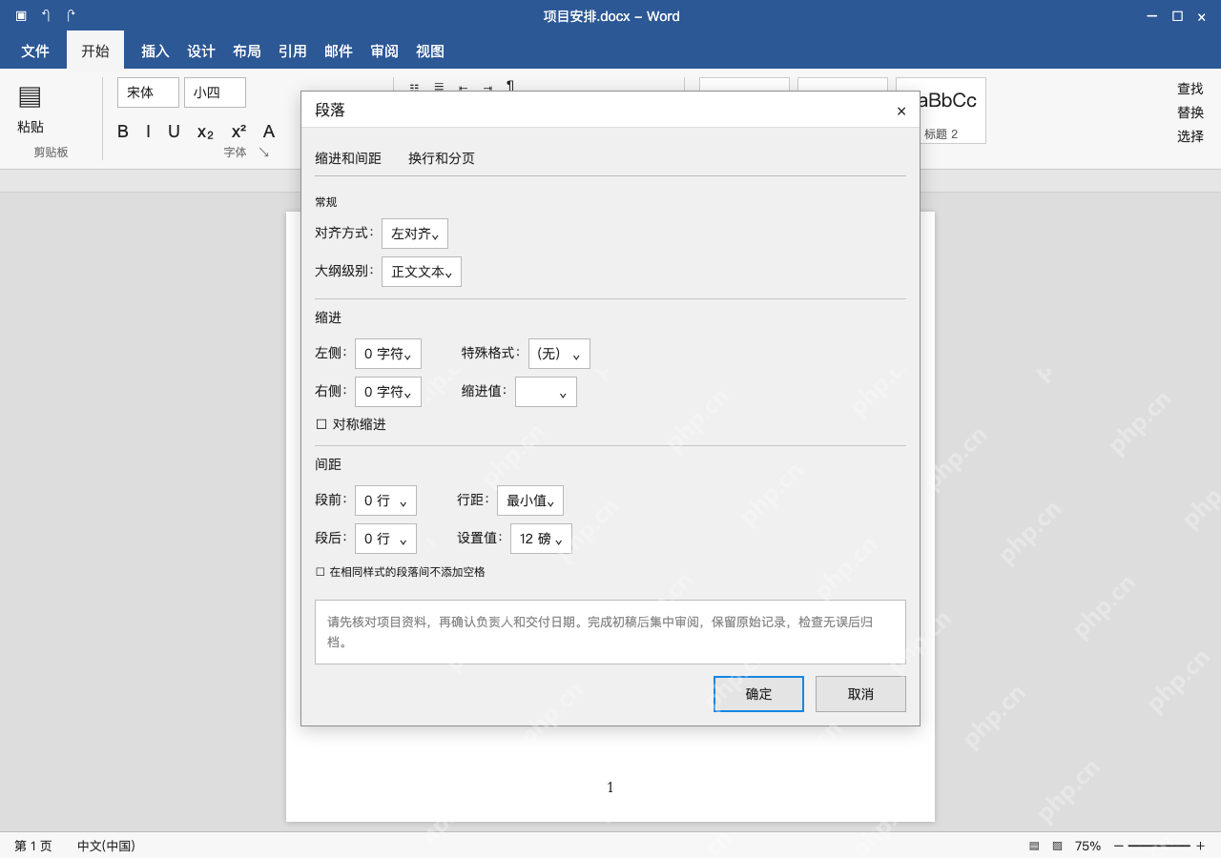1221x858 pixels.
Task: Open the 文件 menu
Action: [x=35, y=51]
